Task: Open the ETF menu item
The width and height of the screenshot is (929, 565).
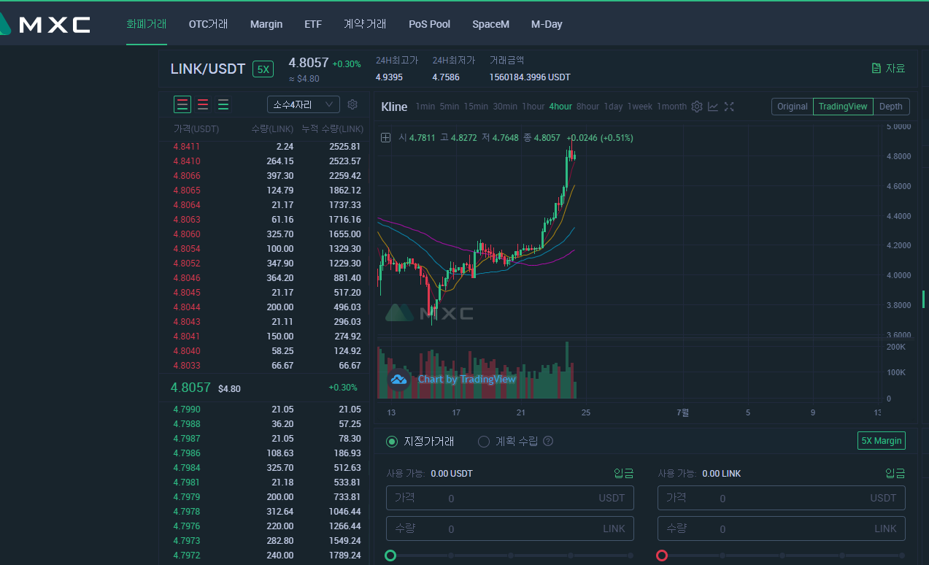Action: pos(313,24)
